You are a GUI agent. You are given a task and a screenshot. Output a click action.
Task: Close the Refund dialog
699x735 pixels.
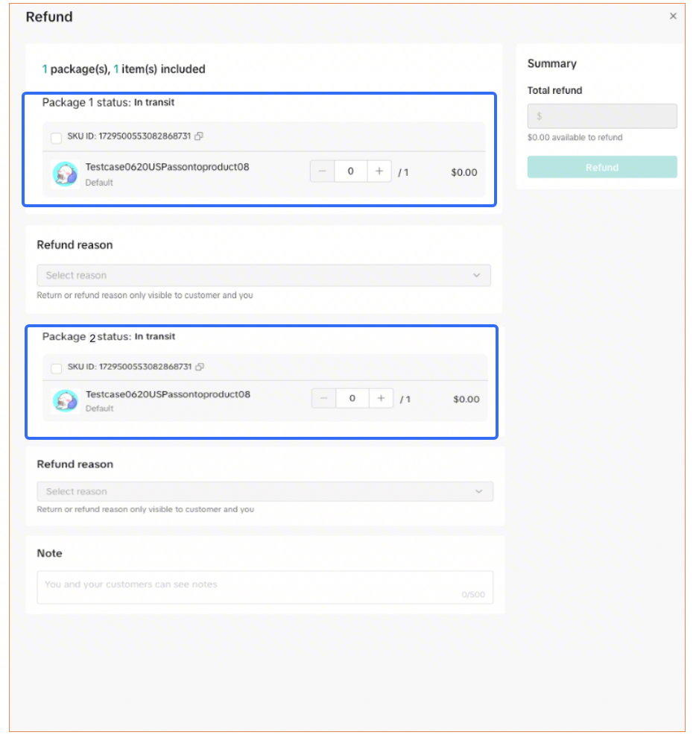[x=673, y=16]
